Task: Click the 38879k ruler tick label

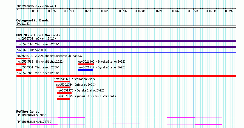Action: tap(228, 11)
